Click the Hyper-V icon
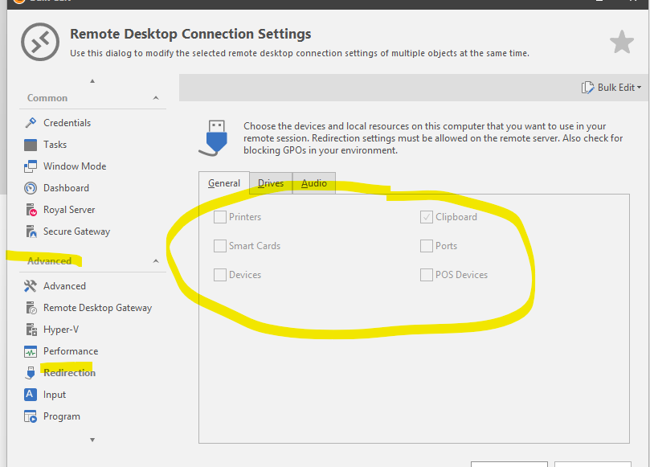Image resolution: width=650 pixels, height=467 pixels. pos(31,330)
